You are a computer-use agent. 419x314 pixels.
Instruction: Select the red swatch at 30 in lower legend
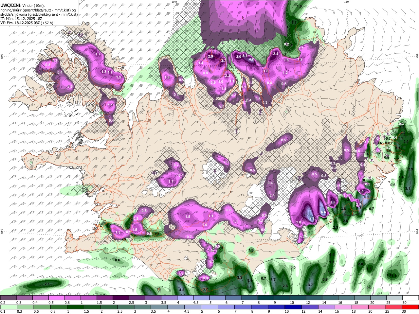410,307
